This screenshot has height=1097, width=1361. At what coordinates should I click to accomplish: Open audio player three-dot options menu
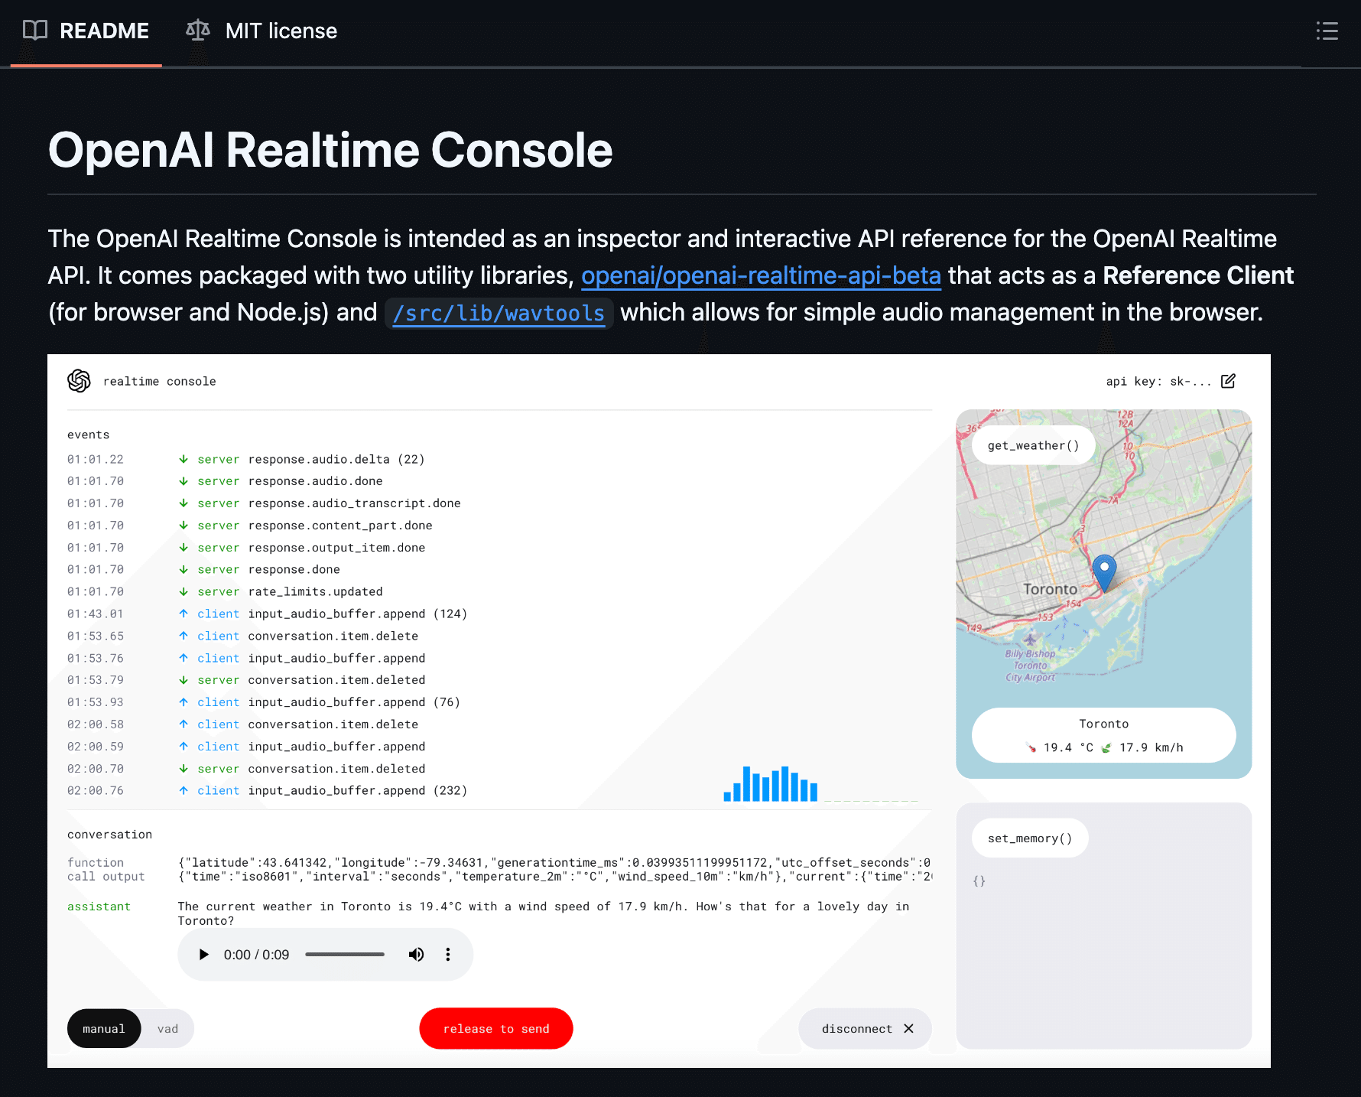448,954
